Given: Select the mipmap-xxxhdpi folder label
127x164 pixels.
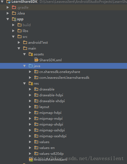Looking at the screenshot, I should 53,136.
